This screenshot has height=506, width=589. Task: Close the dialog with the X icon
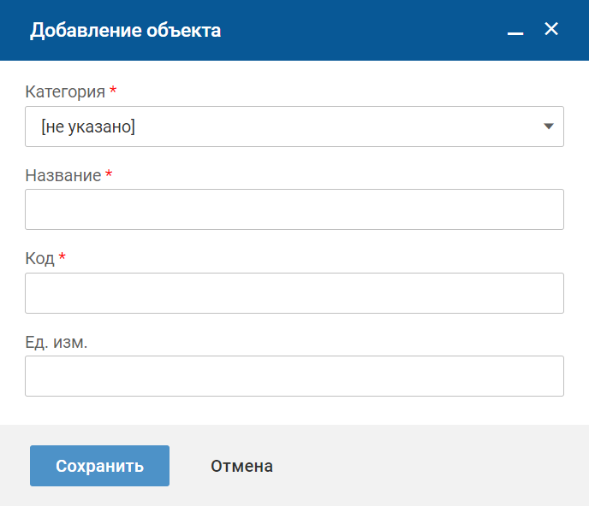tap(551, 29)
